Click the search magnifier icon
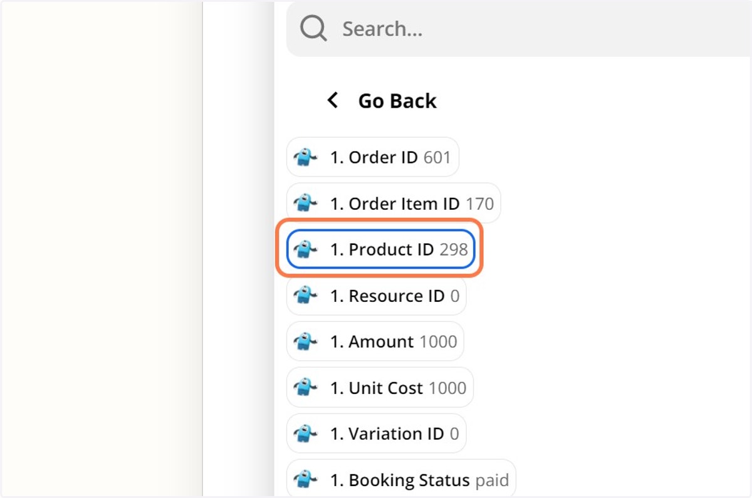752x498 pixels. pos(313,29)
